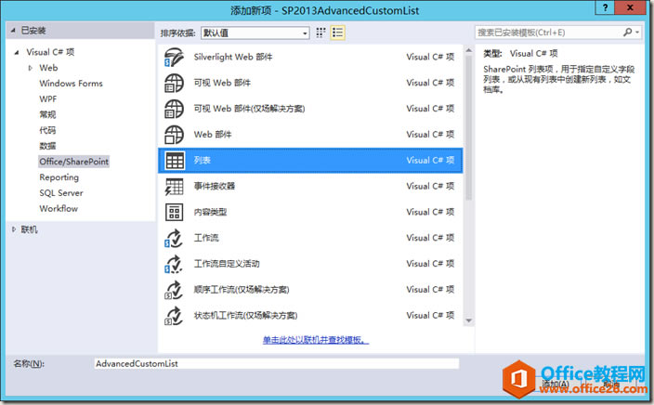Screen dimensions: 654x405
Task: Click the 可视 Web 部件(仅场解决方案) icon
Action: click(174, 109)
